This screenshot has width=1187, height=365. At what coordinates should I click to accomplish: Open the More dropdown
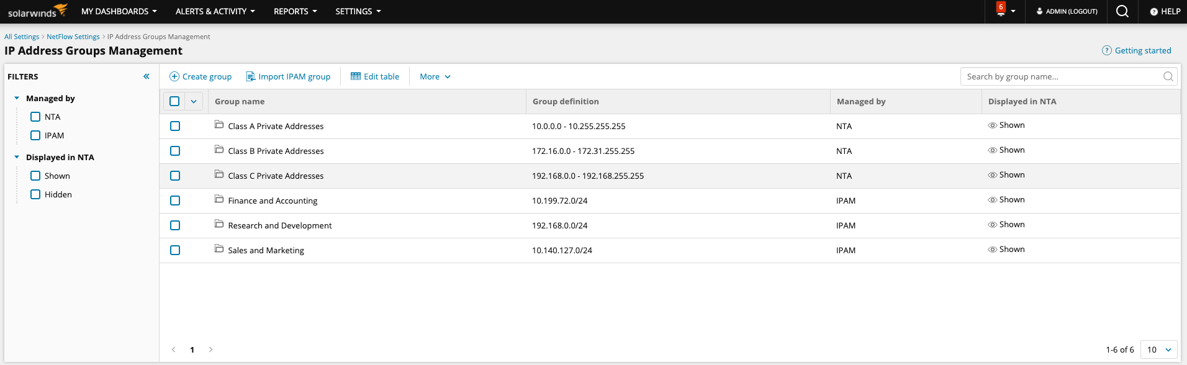pyautogui.click(x=435, y=76)
